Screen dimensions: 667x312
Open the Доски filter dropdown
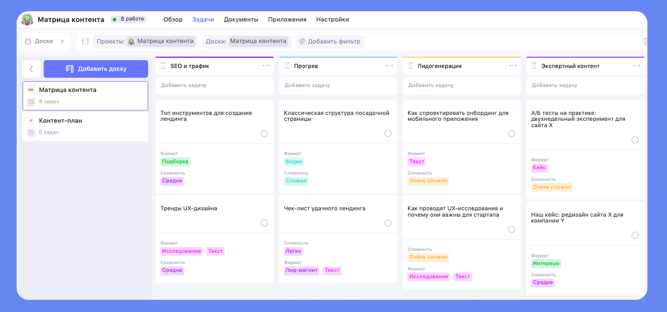click(x=247, y=42)
